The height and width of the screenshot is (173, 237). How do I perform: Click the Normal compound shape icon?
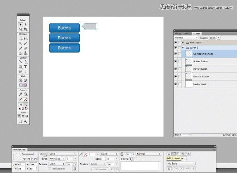coord(169,154)
